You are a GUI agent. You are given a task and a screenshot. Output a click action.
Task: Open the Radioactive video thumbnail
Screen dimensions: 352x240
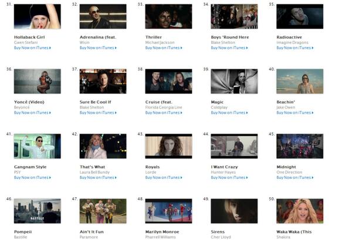pos(300,16)
